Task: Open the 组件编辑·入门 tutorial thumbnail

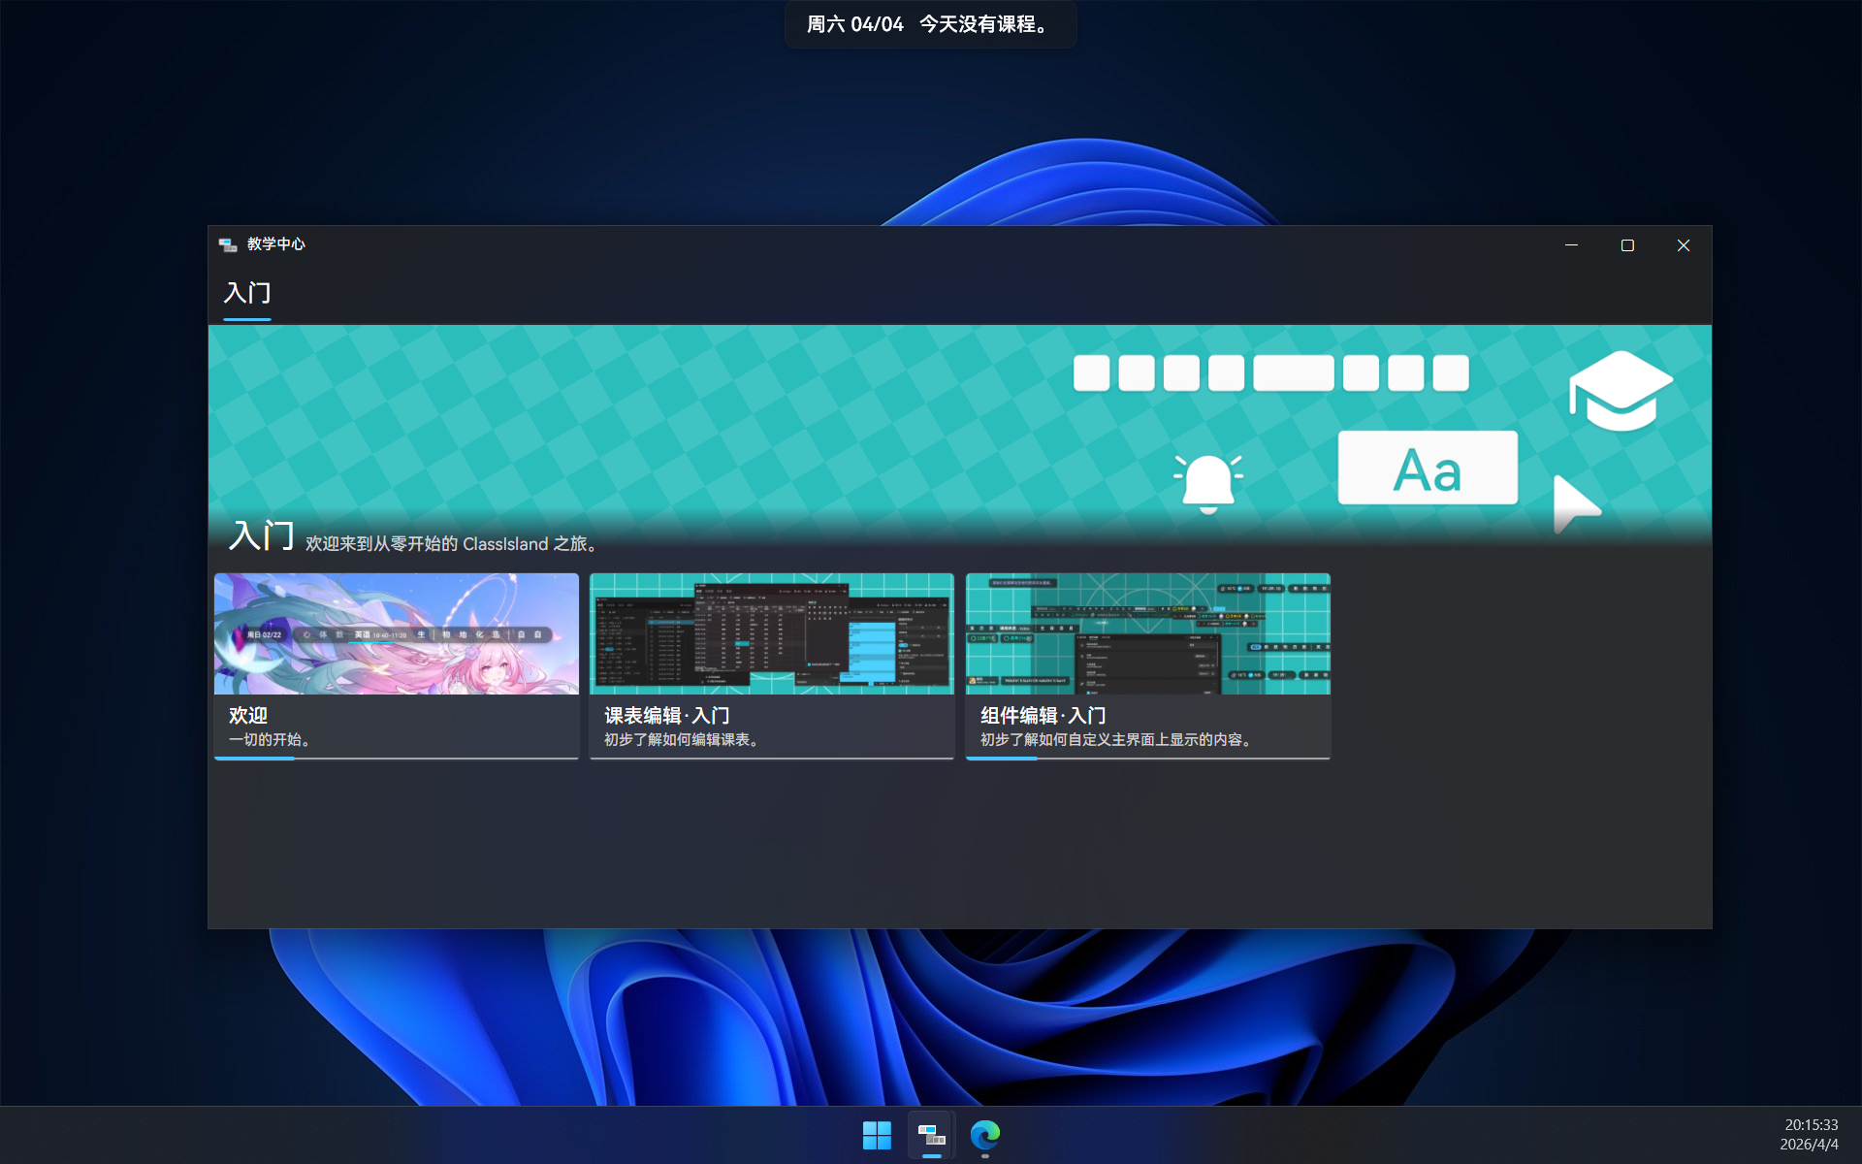Action: [x=1147, y=633]
